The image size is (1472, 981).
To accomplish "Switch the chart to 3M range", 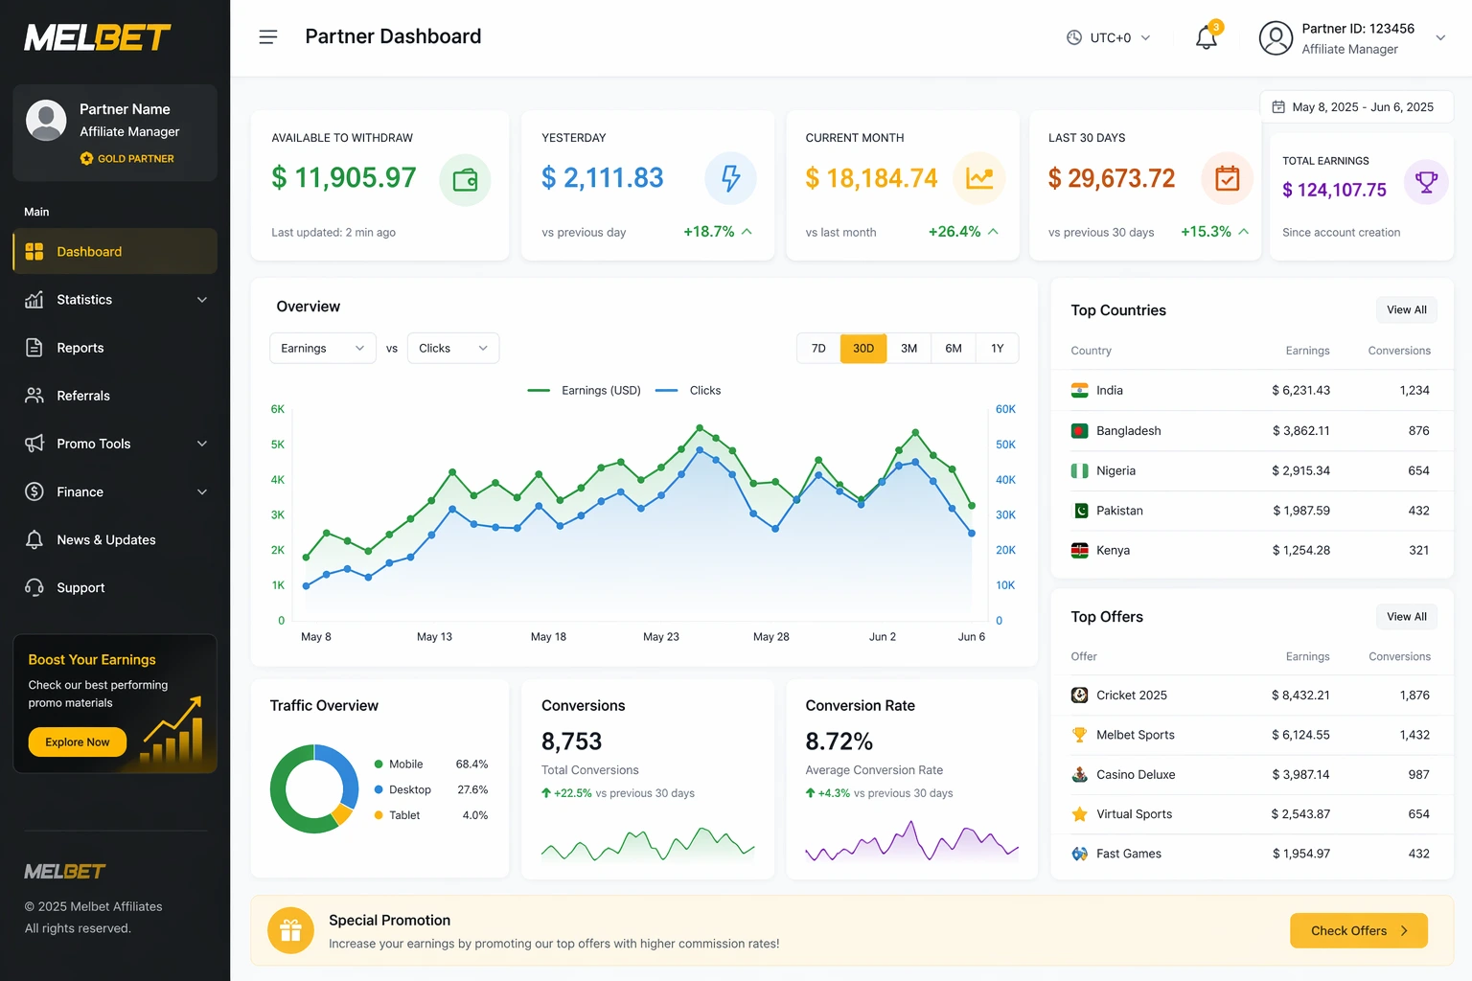I will pos(908,349).
